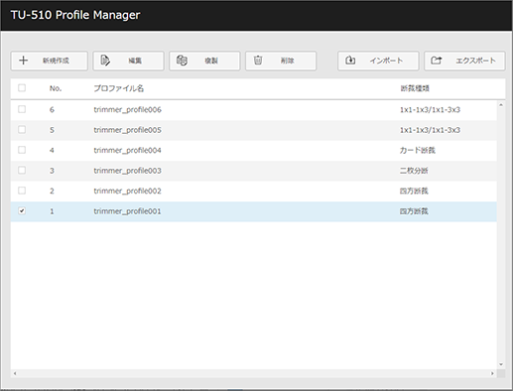The height and width of the screenshot is (391, 513).
Task: Click the trash can delete icon
Action: [258, 61]
